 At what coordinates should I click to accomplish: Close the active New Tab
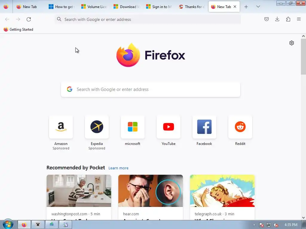tap(235, 7)
